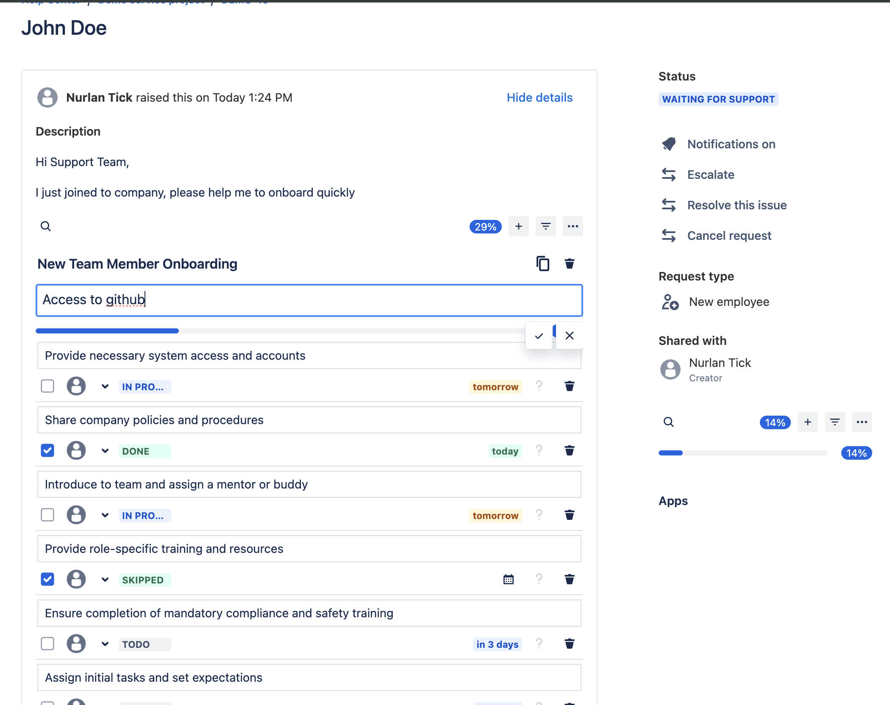Click the Hide details link

pyautogui.click(x=540, y=97)
